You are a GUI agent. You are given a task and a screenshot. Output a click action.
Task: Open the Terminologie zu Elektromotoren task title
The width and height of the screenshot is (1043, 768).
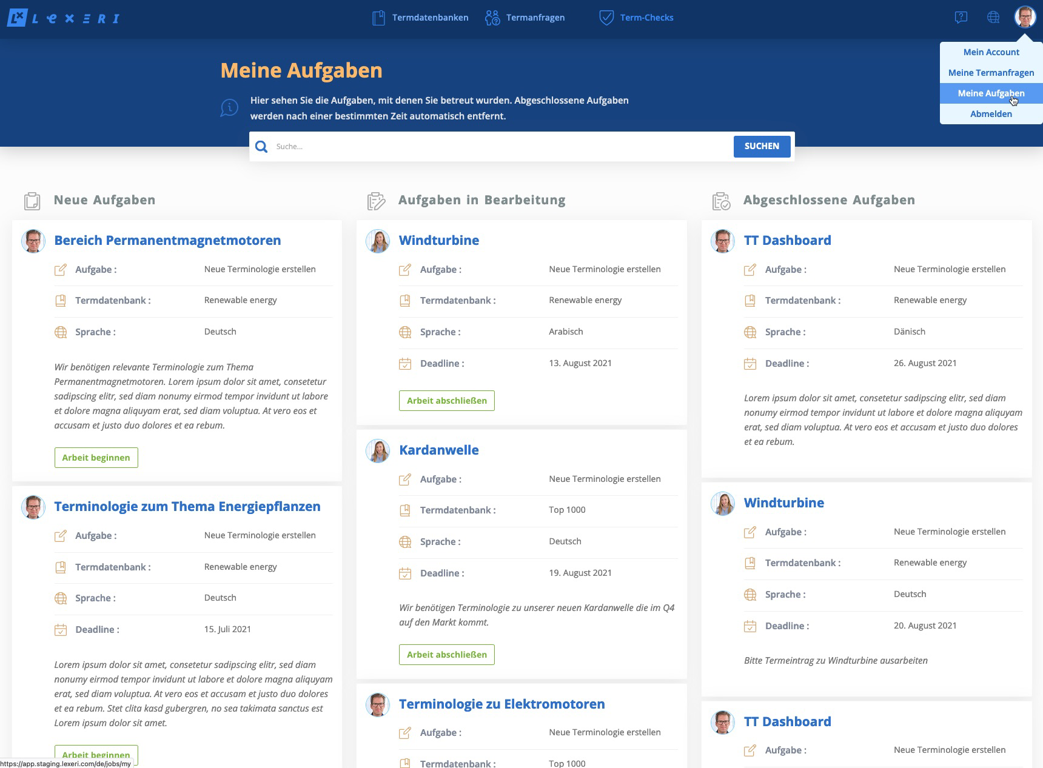(501, 704)
